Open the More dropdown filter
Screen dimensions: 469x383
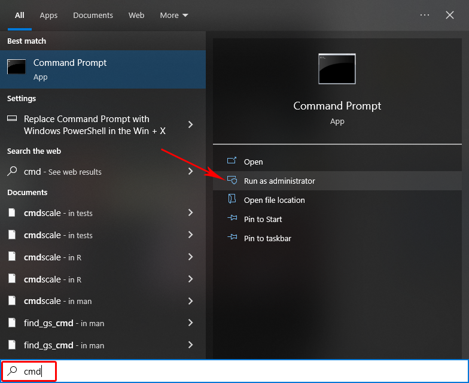[173, 16]
